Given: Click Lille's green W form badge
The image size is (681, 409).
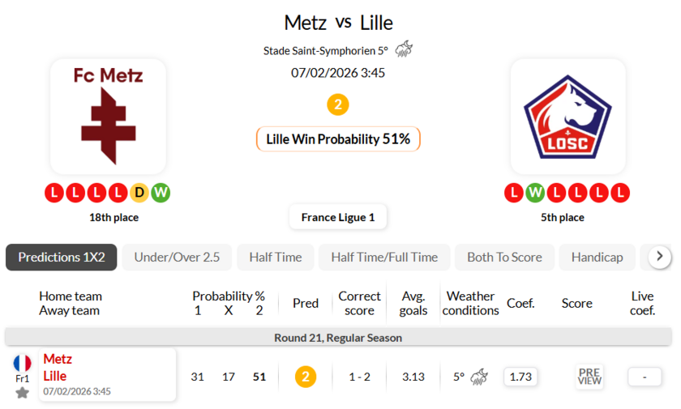Looking at the screenshot, I should pyautogui.click(x=534, y=193).
